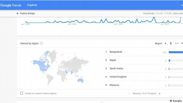The image size is (183, 103).
Task: Enable Include low search volume regions
Action: point(22,93)
